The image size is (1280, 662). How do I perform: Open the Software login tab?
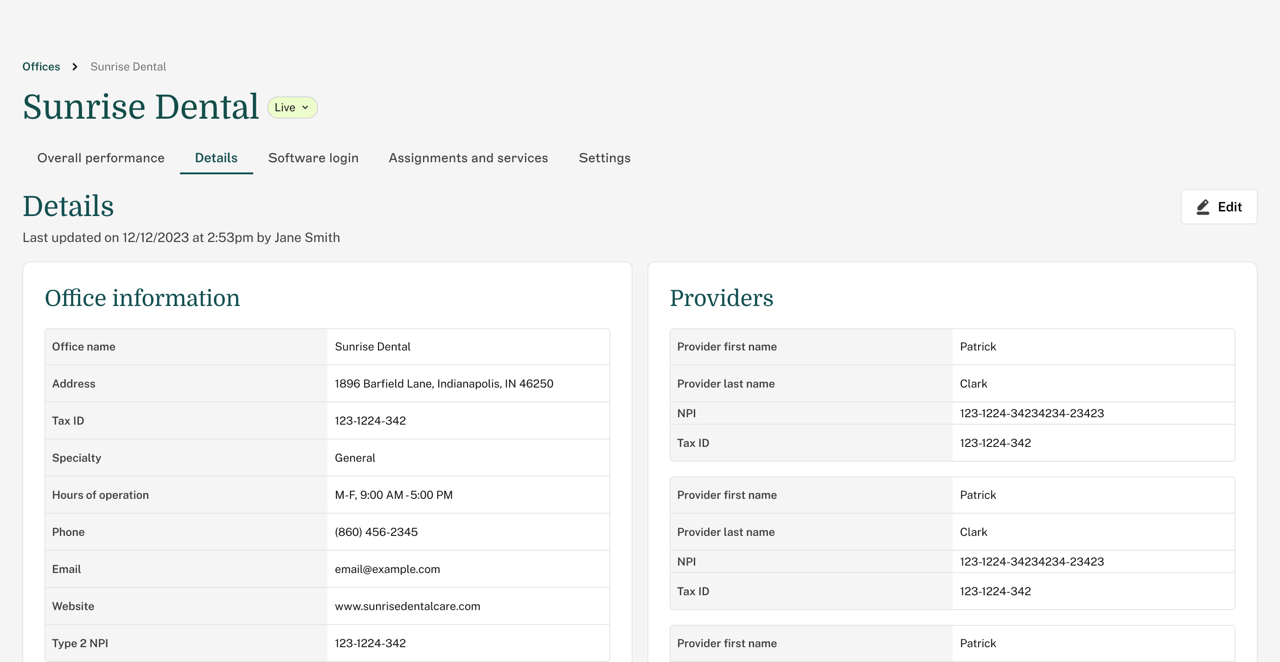click(x=313, y=158)
